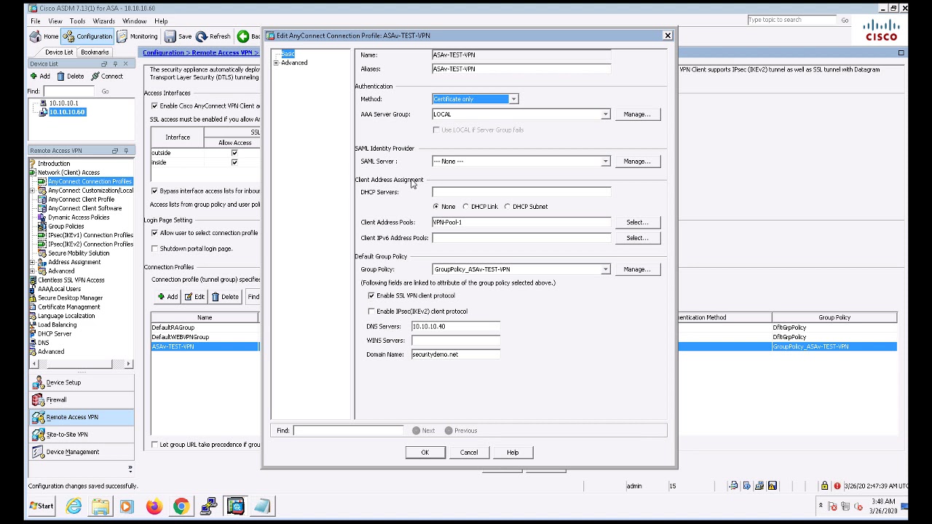Switch to the Bookmarks tab
Image resolution: width=932 pixels, height=524 pixels.
(x=95, y=52)
